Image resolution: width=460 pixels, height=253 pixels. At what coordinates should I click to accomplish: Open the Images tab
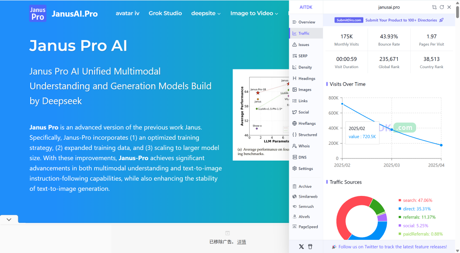(306, 89)
